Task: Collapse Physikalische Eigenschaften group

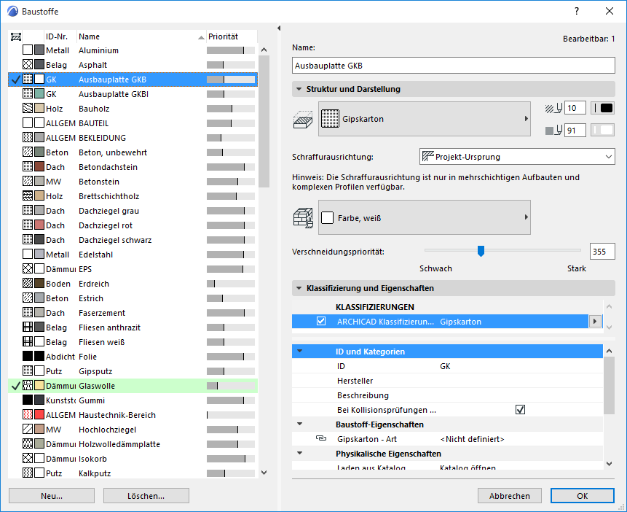Action: click(x=299, y=453)
